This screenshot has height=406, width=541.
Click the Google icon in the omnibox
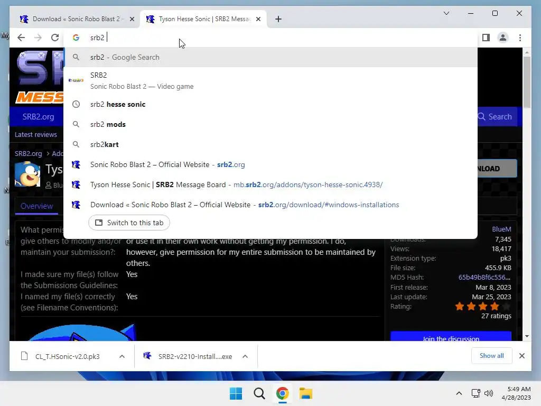click(x=76, y=38)
